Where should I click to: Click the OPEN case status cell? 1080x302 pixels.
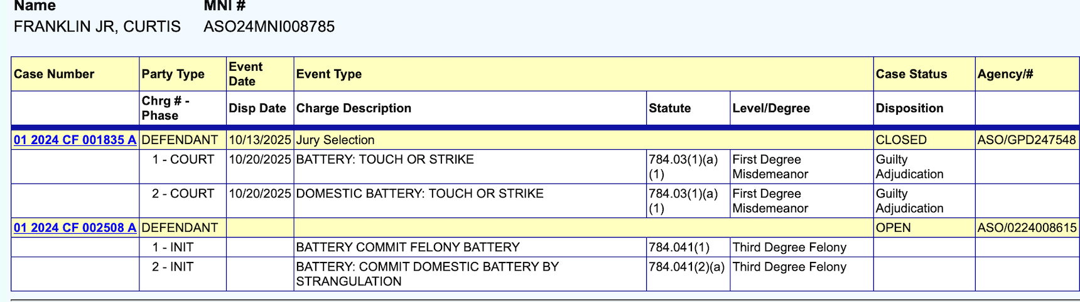893,227
